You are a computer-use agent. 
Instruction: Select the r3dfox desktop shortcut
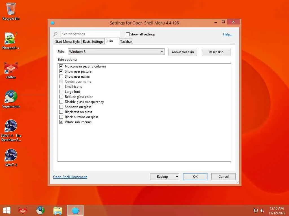coord(11,70)
